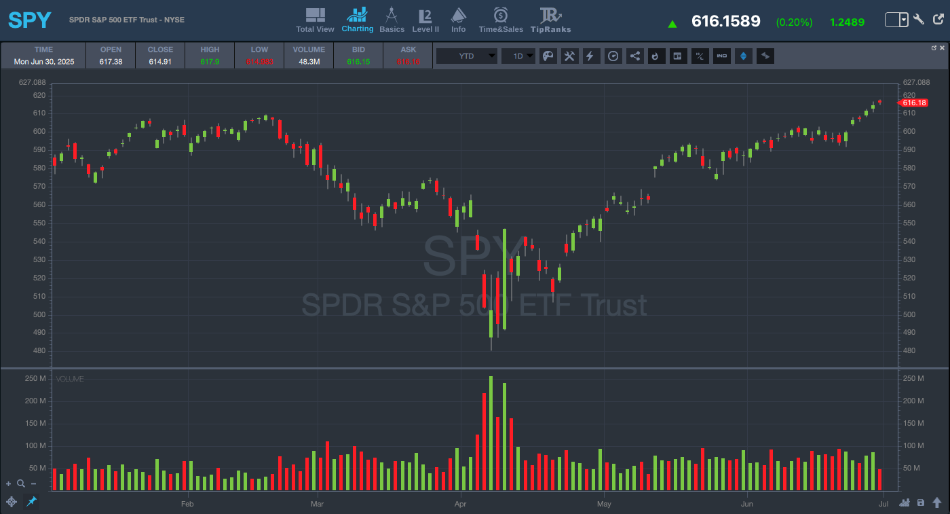This screenshot has width=950, height=514.
Task: Click the gauge dial icon in chart toolbar
Action: tap(613, 56)
